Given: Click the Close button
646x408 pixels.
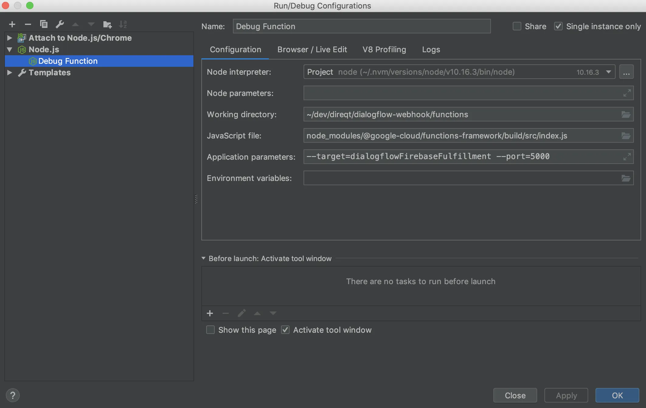Looking at the screenshot, I should [515, 395].
